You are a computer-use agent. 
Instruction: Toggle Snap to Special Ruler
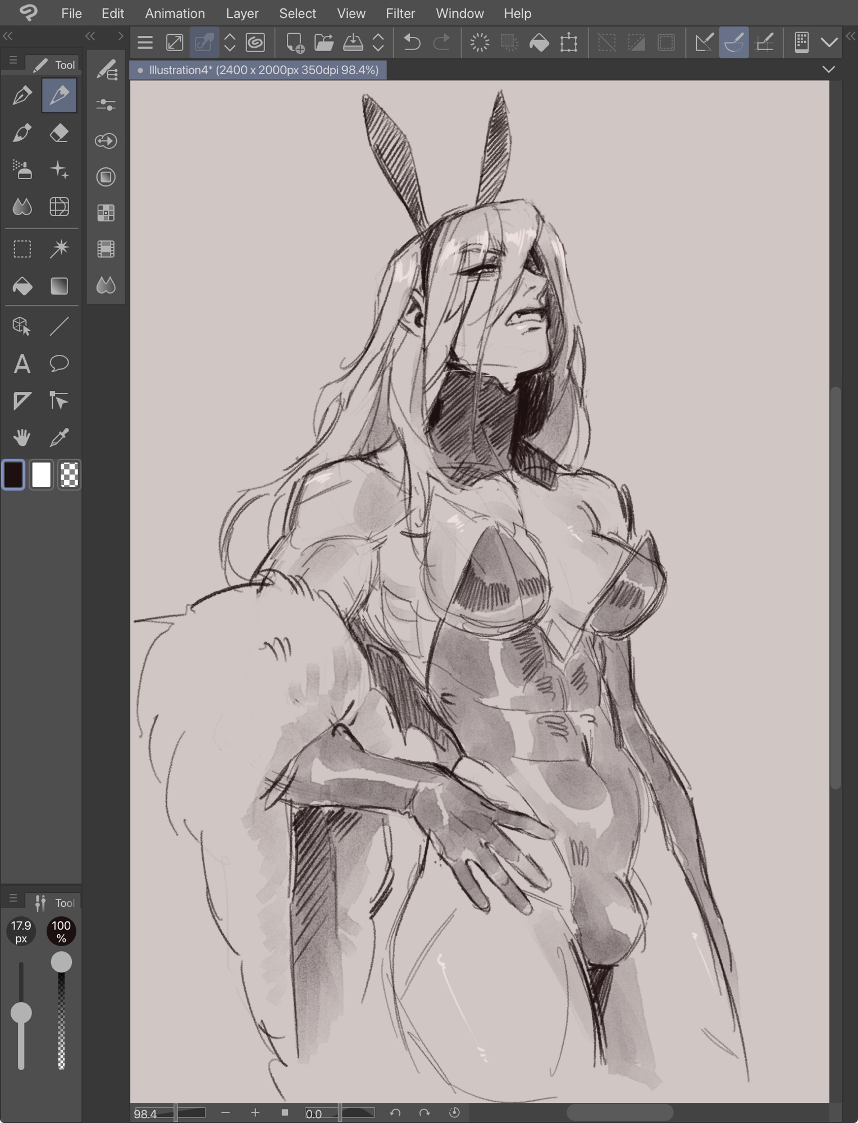click(734, 43)
